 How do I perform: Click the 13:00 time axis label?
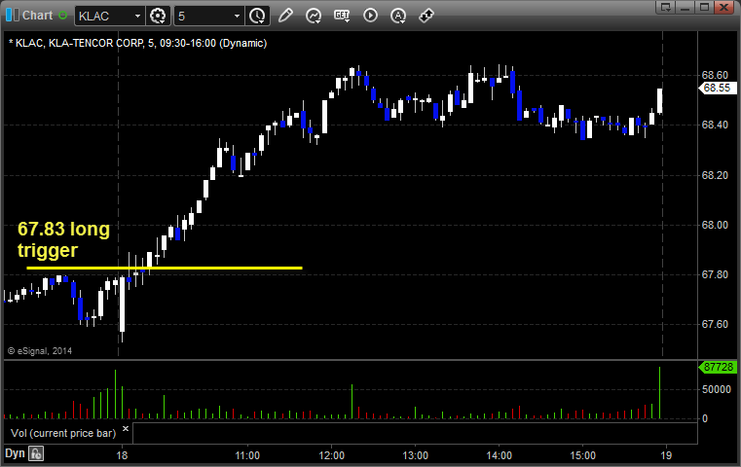416,455
